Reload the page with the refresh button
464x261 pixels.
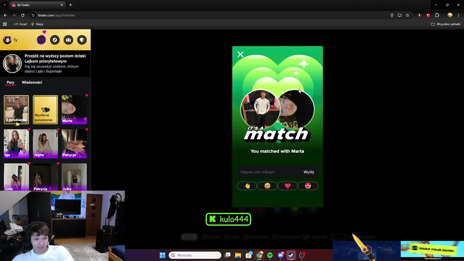coord(22,15)
